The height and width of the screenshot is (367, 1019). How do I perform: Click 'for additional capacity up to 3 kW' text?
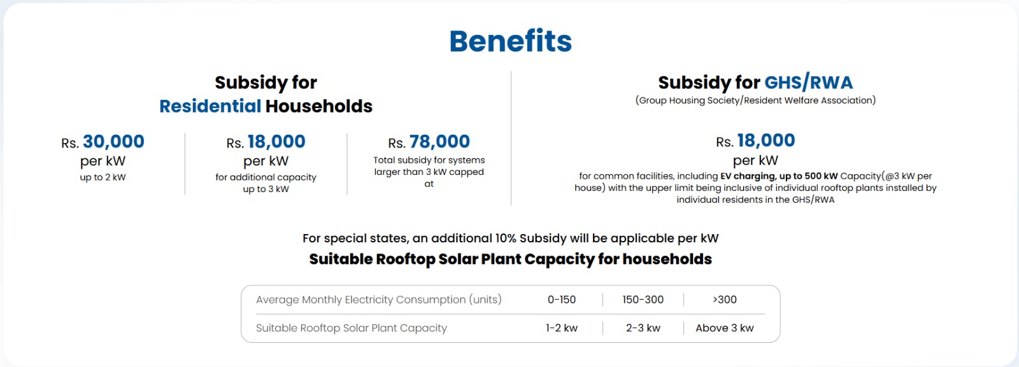click(266, 183)
